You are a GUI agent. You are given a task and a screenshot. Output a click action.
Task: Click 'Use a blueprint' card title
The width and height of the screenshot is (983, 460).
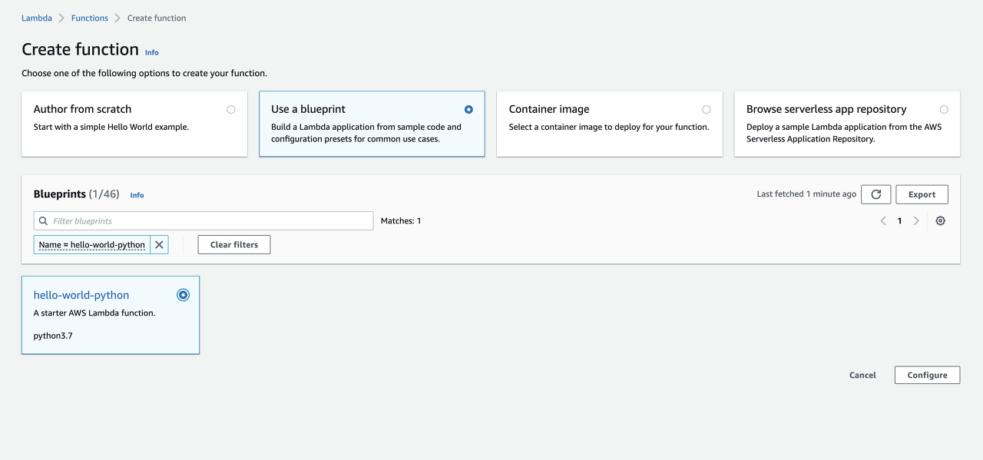tap(308, 109)
